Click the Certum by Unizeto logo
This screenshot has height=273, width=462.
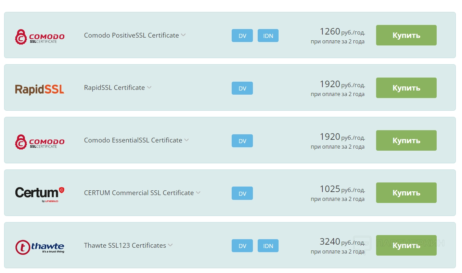point(40,194)
